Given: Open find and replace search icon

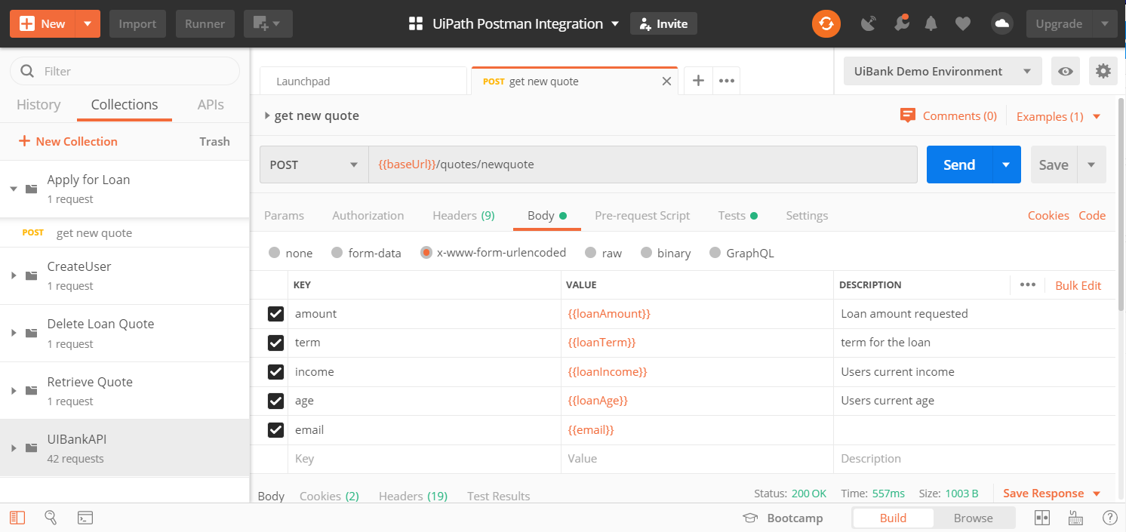Looking at the screenshot, I should pyautogui.click(x=51, y=518).
